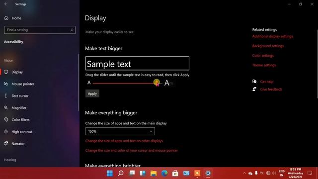Open the Windows Start button

tap(110, 173)
